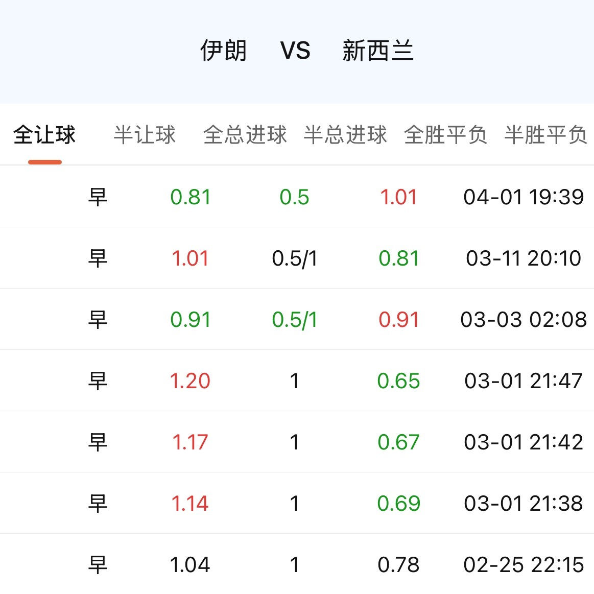
Task: Click odds 1.04
Action: pyautogui.click(x=190, y=565)
